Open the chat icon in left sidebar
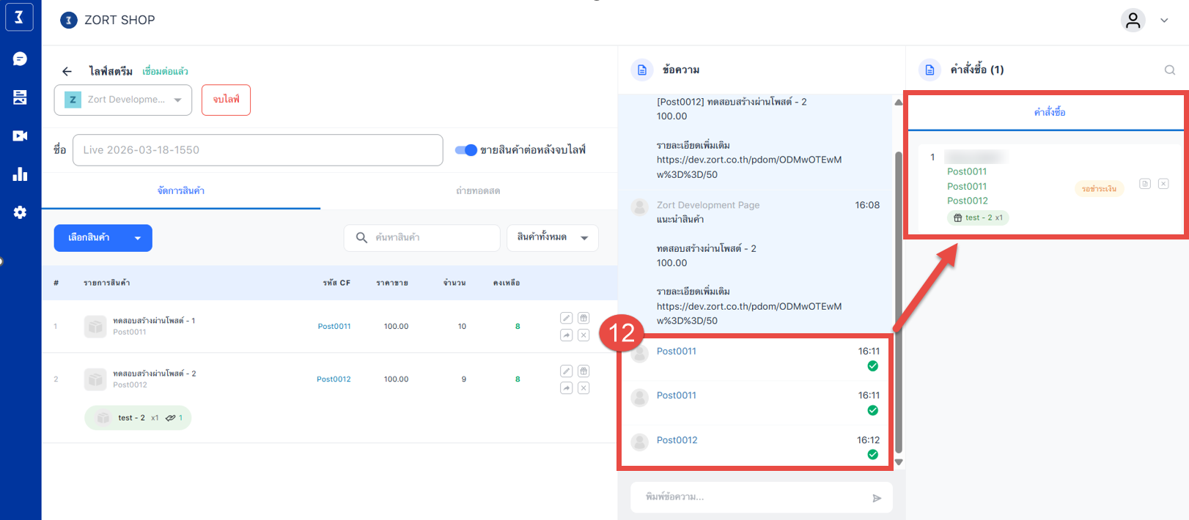Viewport: 1189px width, 520px height. pos(20,59)
